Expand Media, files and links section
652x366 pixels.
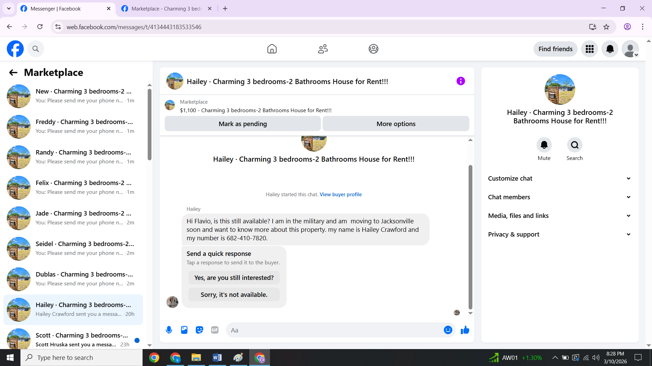point(560,216)
